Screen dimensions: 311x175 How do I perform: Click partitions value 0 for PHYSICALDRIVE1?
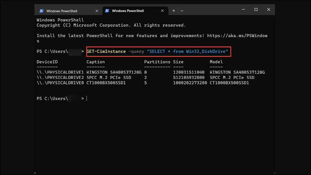[146, 72]
